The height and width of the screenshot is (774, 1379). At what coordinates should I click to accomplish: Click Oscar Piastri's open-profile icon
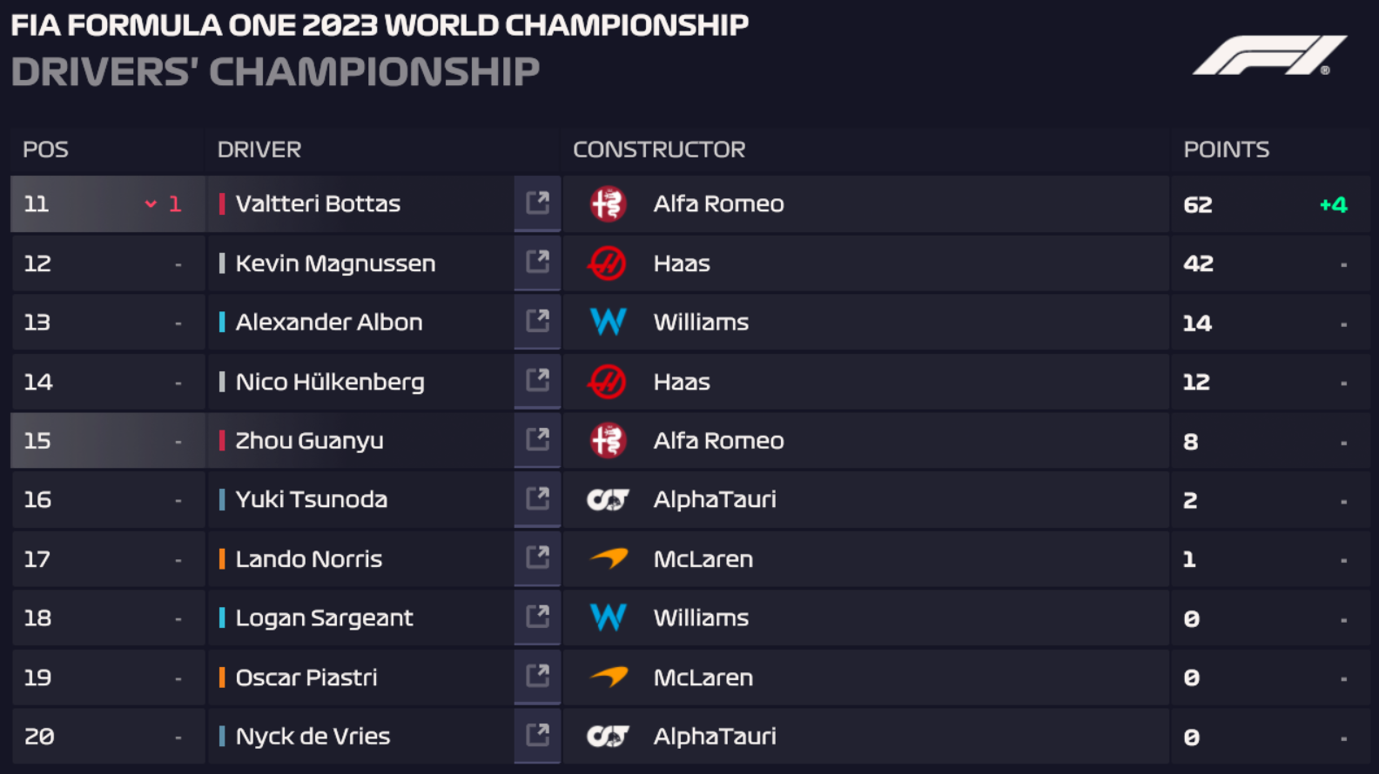coord(537,676)
